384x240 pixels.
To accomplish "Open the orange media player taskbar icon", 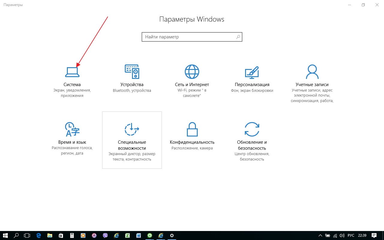I will (x=83, y=235).
